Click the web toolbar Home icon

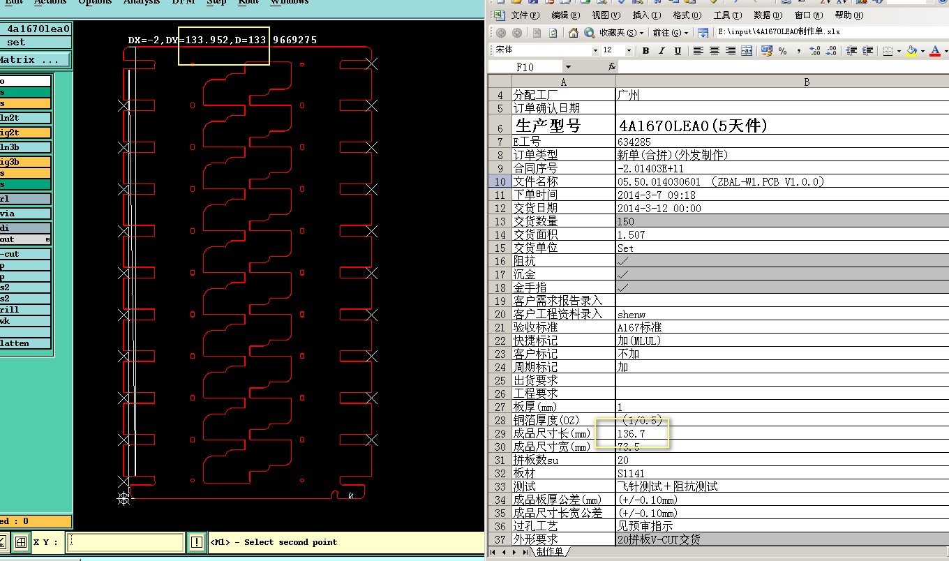[x=573, y=33]
